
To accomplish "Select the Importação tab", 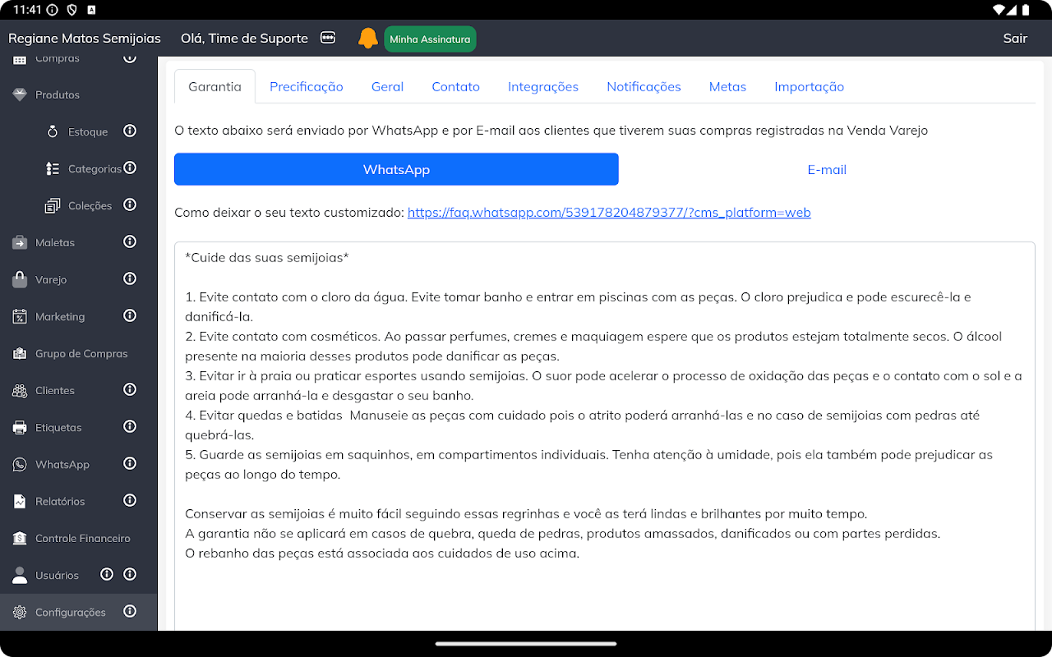I will pos(809,86).
